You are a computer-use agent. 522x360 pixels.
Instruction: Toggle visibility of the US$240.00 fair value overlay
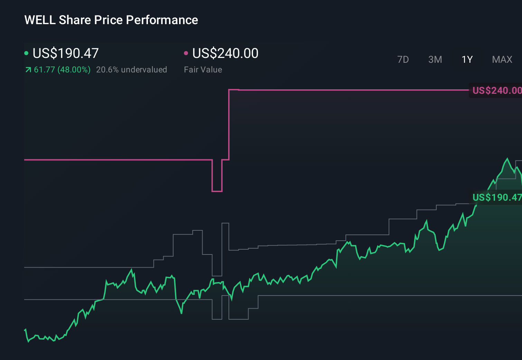[x=186, y=53]
